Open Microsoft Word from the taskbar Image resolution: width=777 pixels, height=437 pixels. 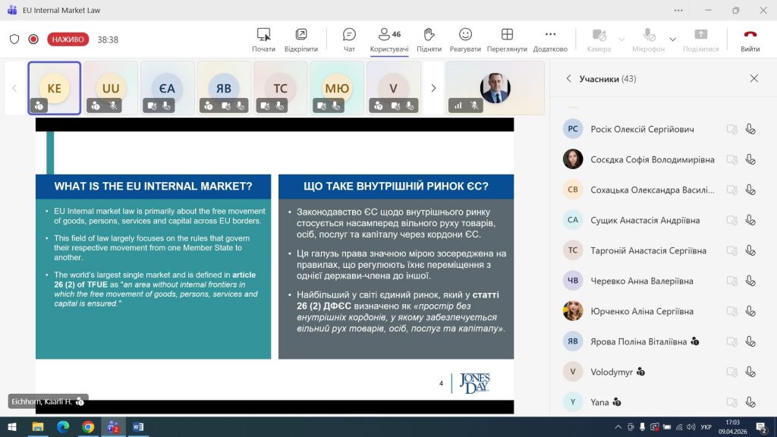(x=137, y=427)
